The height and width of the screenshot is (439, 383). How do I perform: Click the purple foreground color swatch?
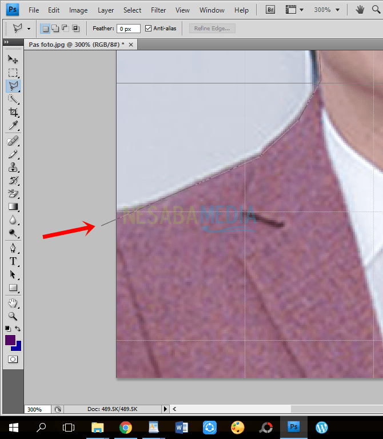pyautogui.click(x=10, y=340)
